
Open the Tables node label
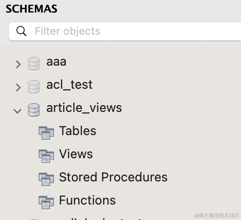coord(78,131)
